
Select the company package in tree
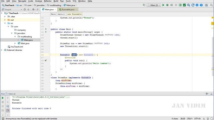coord(20,30)
